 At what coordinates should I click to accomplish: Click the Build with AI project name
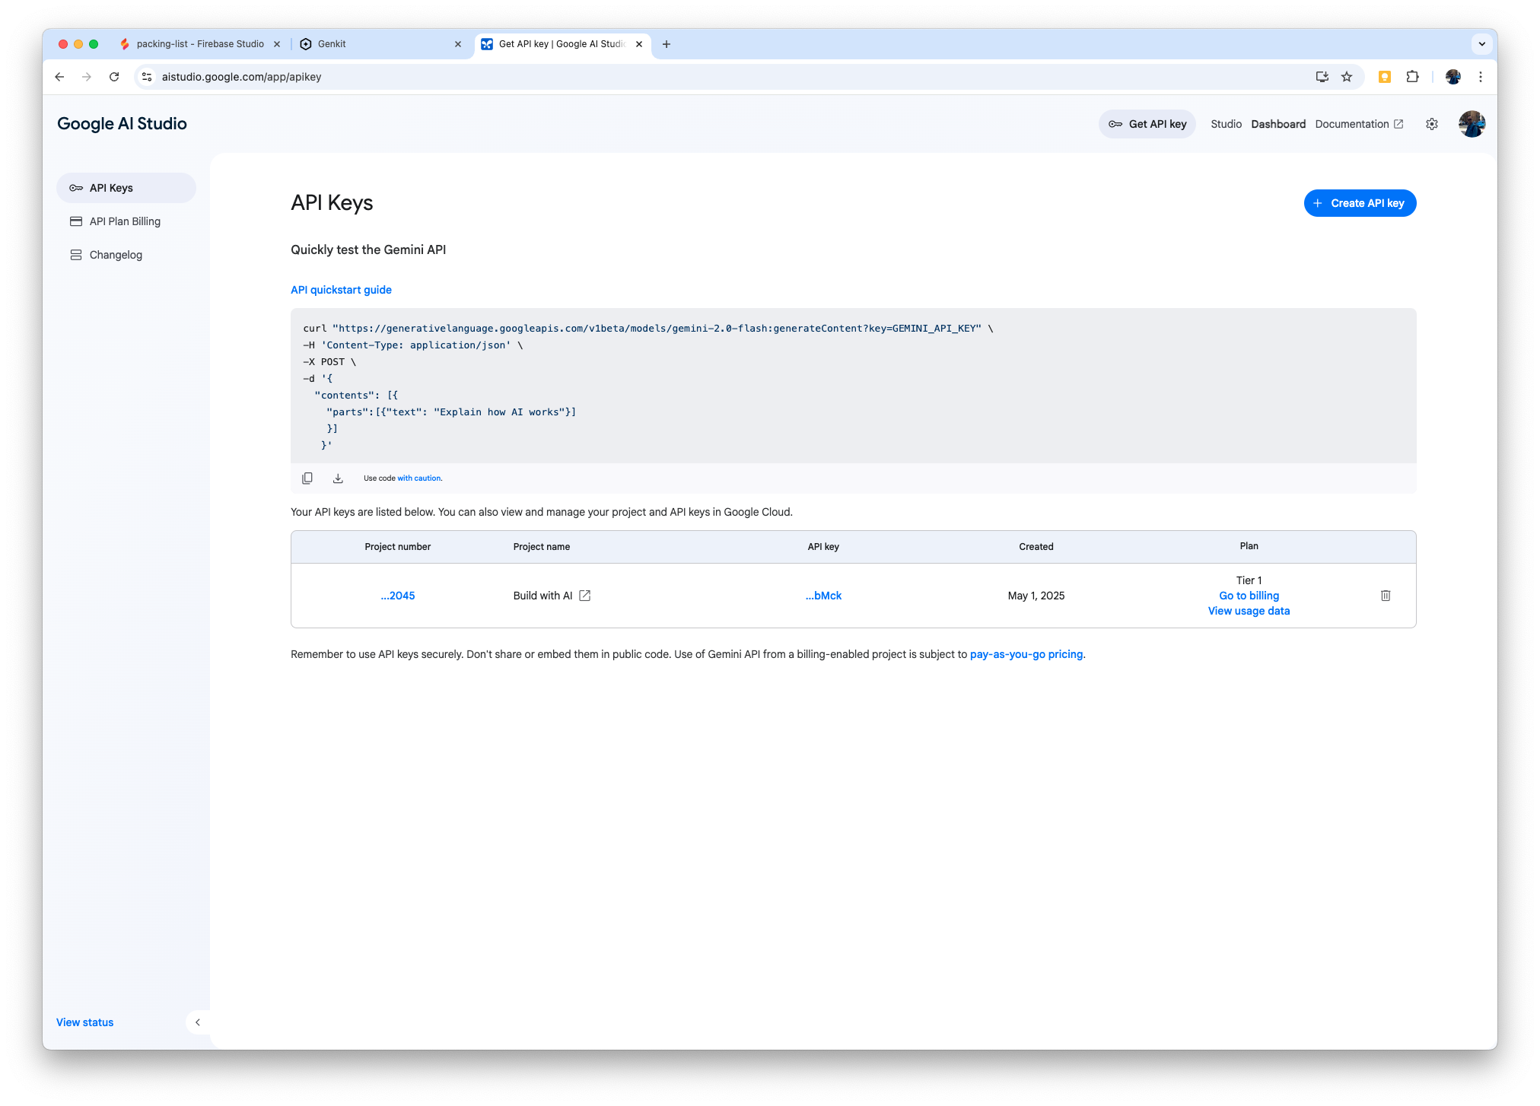[x=542, y=596]
